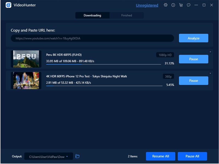
Task: Open the Unregistered registration link
Action: [x=147, y=5]
